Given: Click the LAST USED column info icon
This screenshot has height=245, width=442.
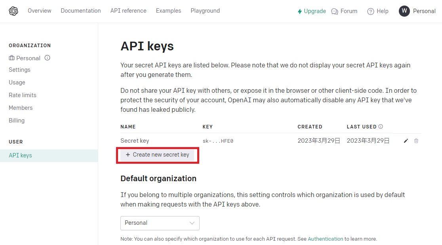Looking at the screenshot, I should click(x=380, y=126).
